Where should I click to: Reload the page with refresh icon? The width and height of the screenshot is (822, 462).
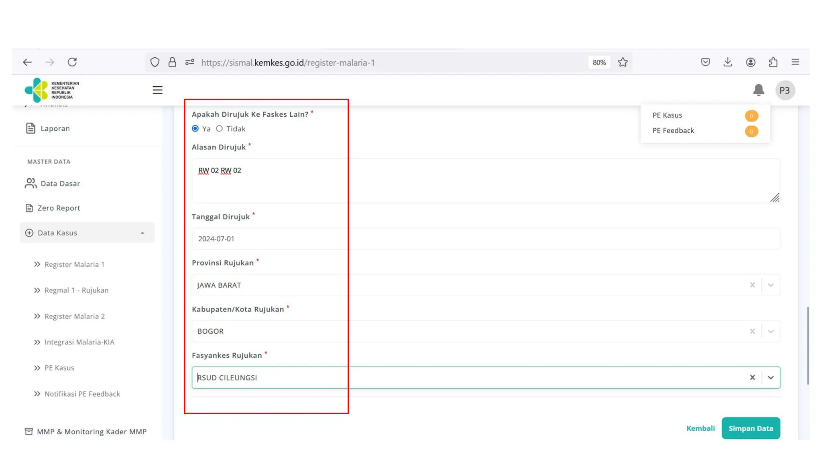[x=72, y=62]
